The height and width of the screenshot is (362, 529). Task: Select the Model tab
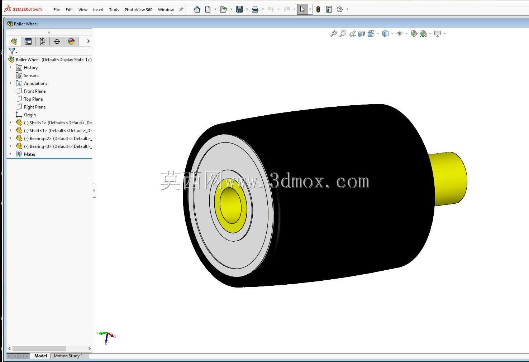point(40,356)
